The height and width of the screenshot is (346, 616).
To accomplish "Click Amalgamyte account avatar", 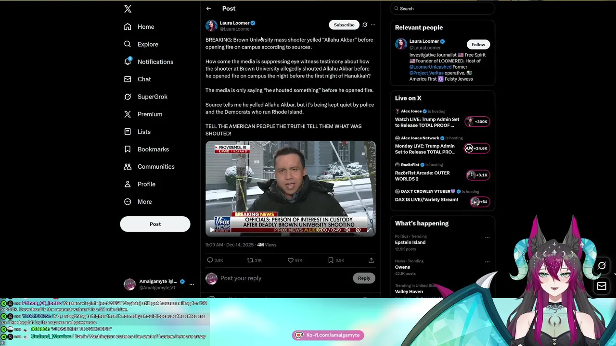I will click(x=129, y=284).
